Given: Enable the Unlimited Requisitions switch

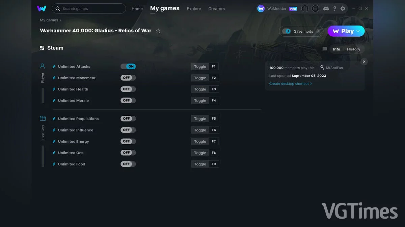Looking at the screenshot, I should (x=128, y=119).
